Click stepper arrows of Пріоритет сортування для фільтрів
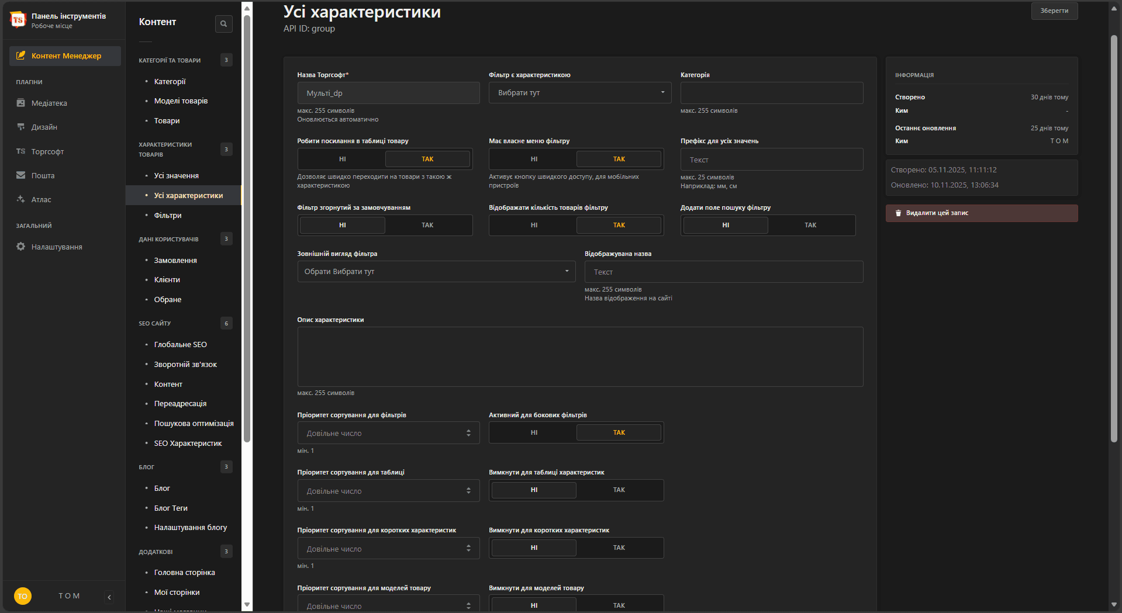The width and height of the screenshot is (1122, 613). (468, 433)
